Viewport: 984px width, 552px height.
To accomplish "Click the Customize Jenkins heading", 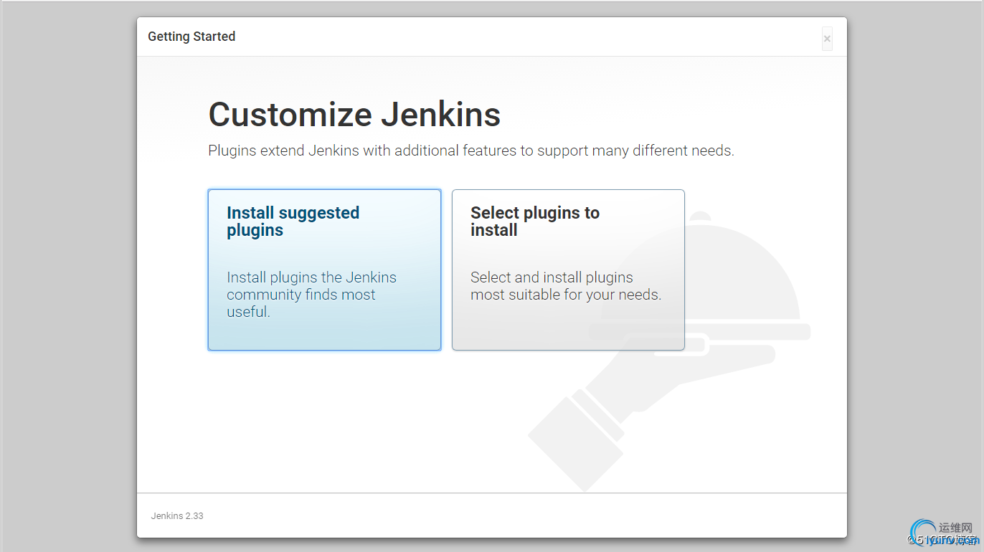I will tap(354, 114).
